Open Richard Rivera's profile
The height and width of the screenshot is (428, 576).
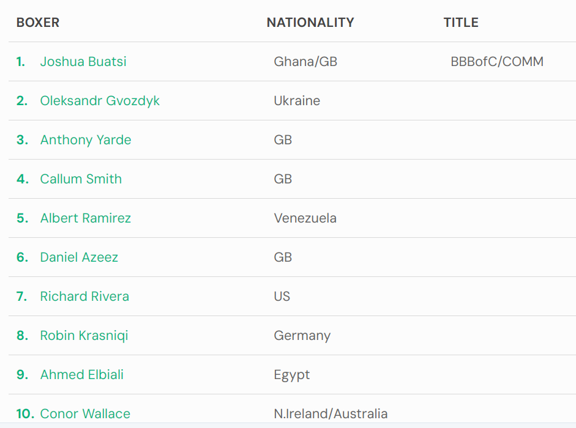tap(84, 296)
